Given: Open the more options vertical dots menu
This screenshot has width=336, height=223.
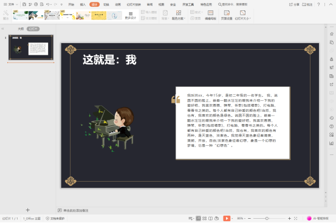Looking at the screenshot, I should click(x=324, y=4).
